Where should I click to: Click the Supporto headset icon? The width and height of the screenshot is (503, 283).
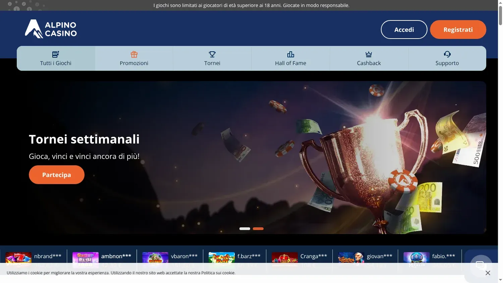tap(447, 54)
